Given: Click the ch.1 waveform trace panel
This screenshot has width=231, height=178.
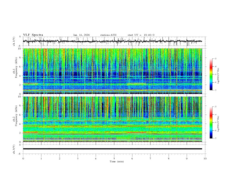Looking at the screenshot, I should click(x=114, y=41).
